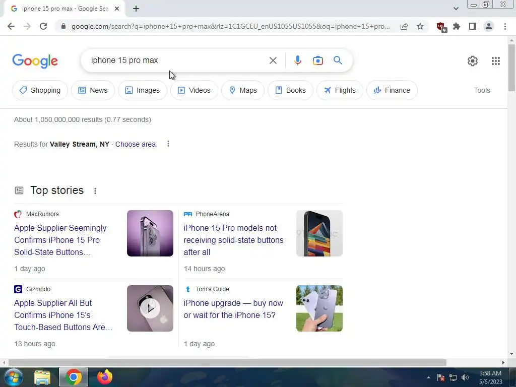516x387 pixels.
Task: Open Firefox from the taskbar
Action: (104, 377)
